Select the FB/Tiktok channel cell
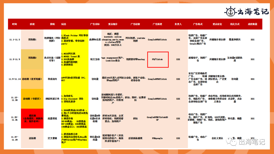 pos(158,60)
